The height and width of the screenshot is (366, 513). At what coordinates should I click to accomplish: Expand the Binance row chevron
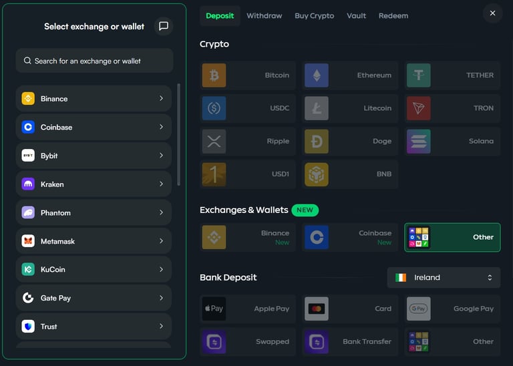[161, 98]
